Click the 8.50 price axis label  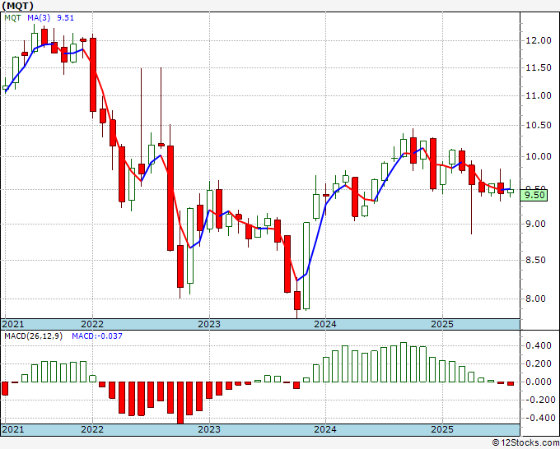click(536, 260)
